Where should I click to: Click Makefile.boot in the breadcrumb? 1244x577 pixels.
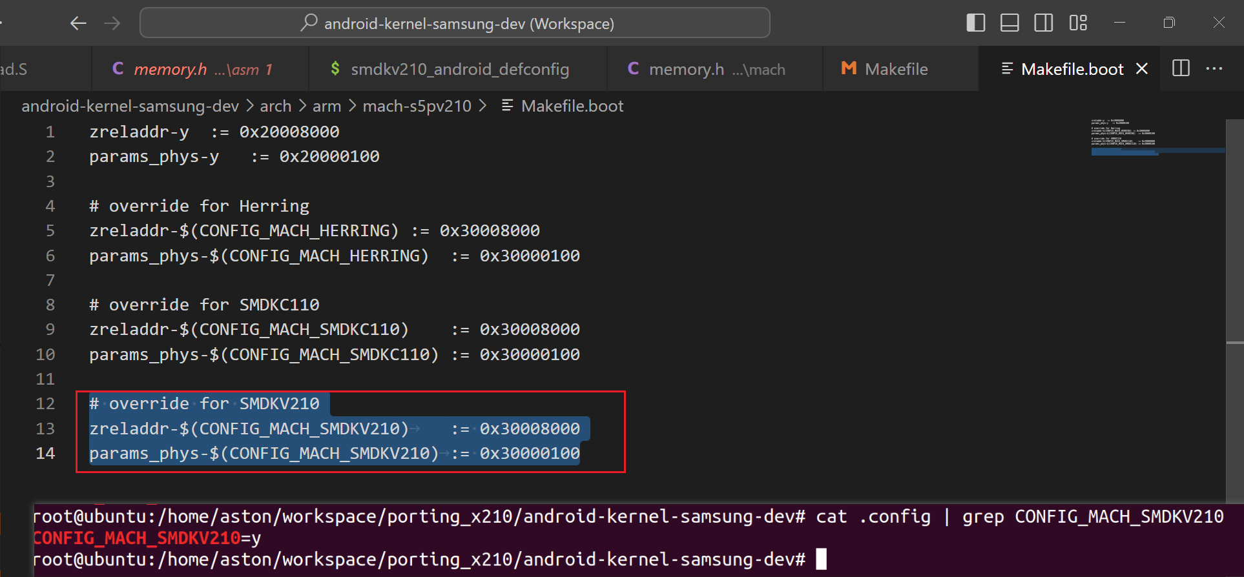pyautogui.click(x=572, y=106)
